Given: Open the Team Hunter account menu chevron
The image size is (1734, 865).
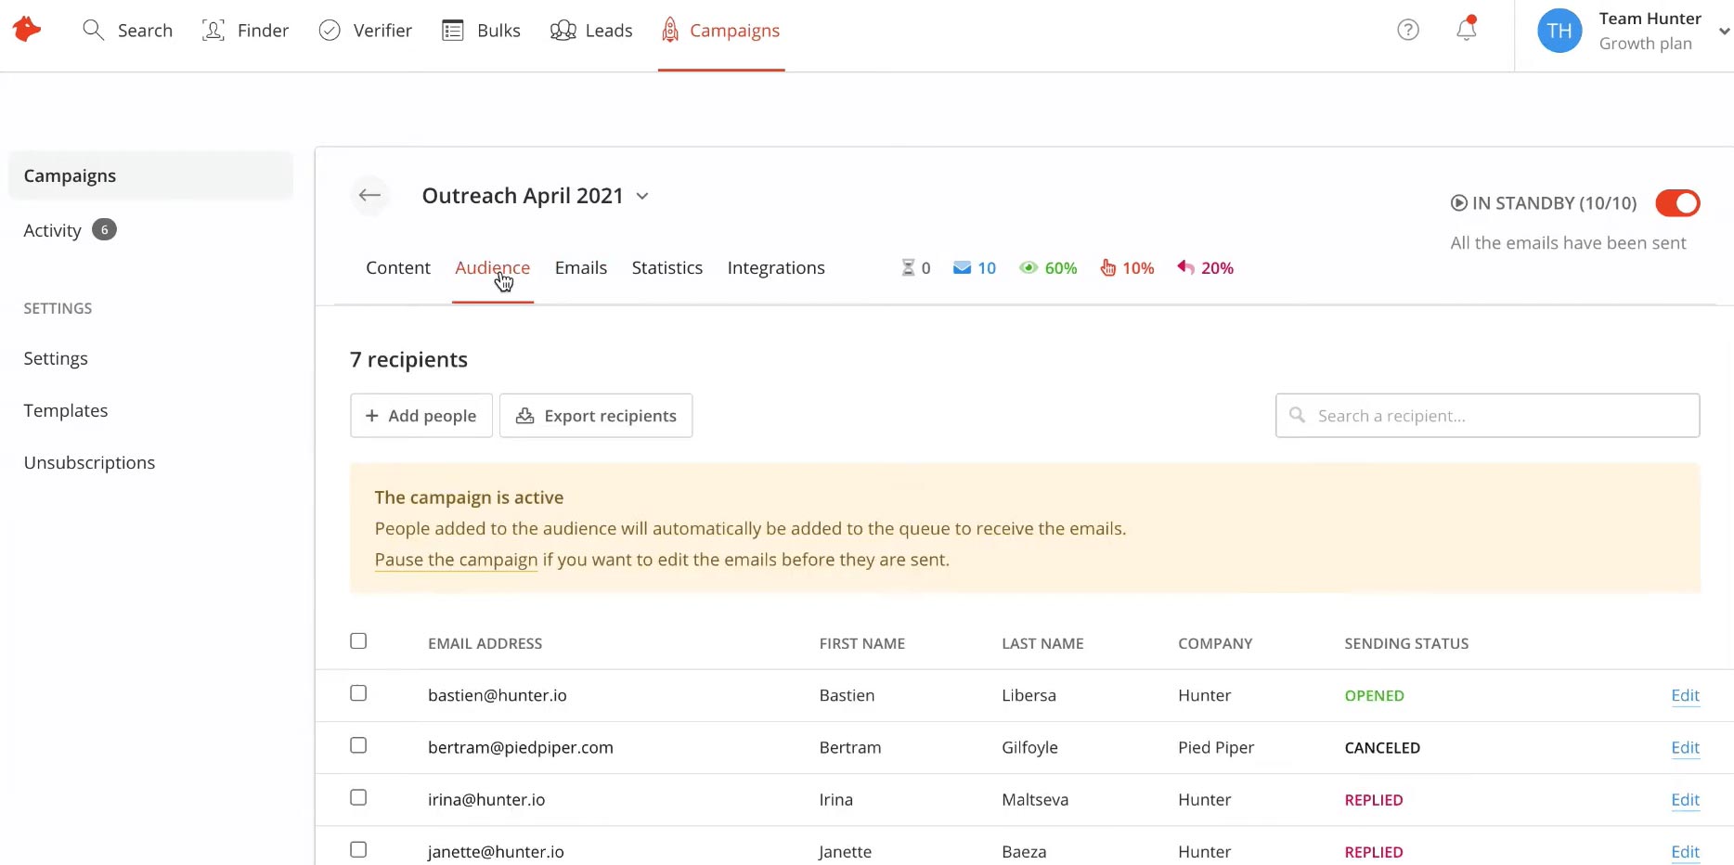Looking at the screenshot, I should 1724,31.
